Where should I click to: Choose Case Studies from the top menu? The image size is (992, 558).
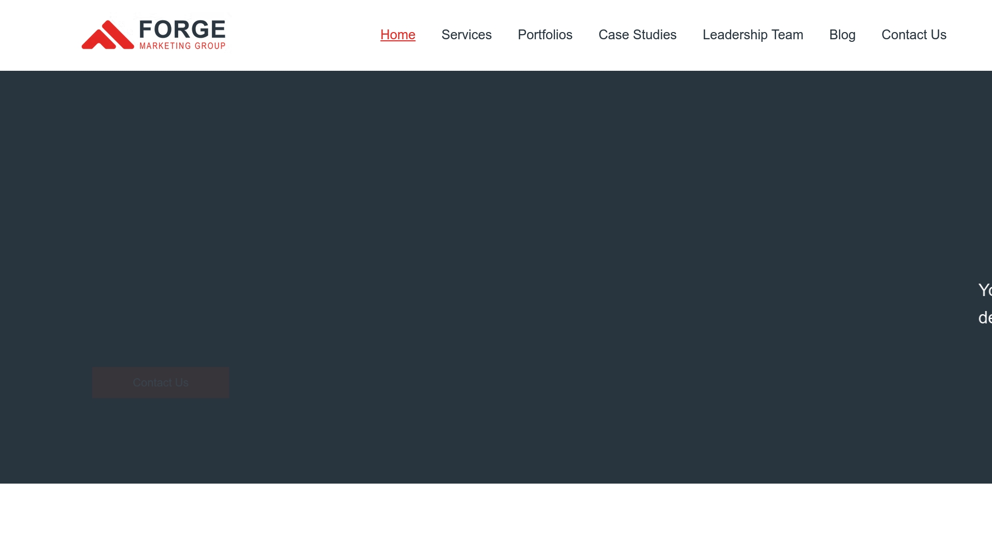(637, 35)
